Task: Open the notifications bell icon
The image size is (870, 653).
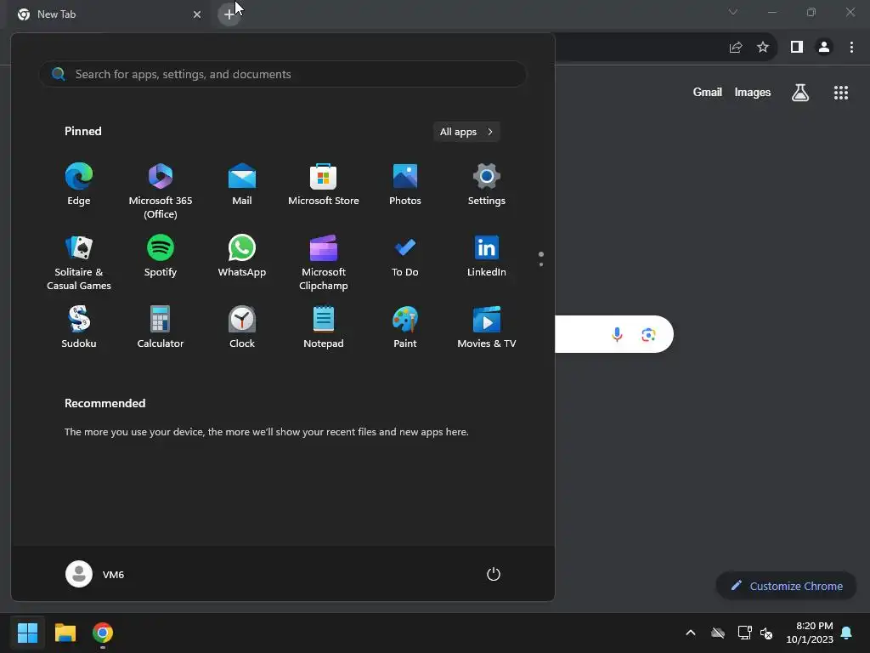Action: [847, 633]
